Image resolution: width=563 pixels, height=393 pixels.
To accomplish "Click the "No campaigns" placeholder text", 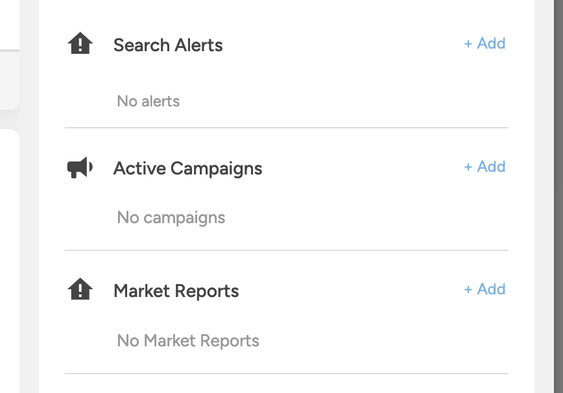I will click(171, 218).
